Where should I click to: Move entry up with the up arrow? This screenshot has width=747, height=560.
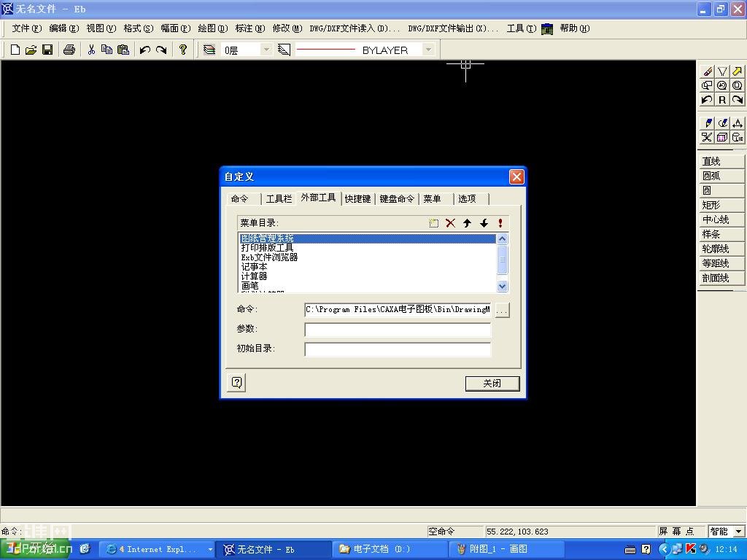(x=467, y=223)
